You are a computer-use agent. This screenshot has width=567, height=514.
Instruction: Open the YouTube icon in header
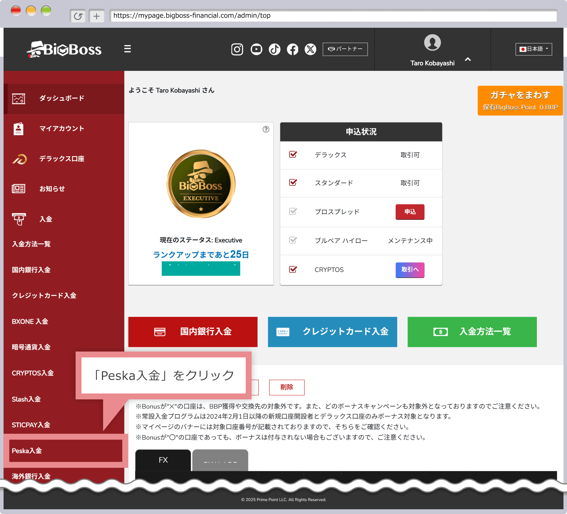pos(256,49)
